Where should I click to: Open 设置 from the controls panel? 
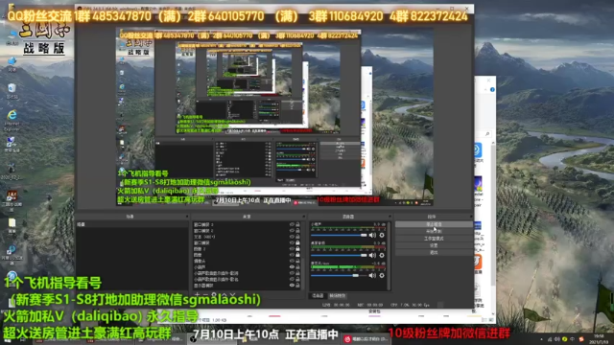(434, 245)
